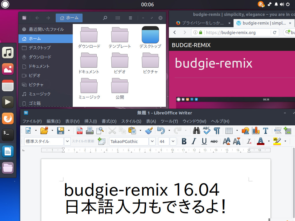Click the New Style from selection icon
Image resolution: width=295 pixels, height=221 pixels.
click(102, 141)
